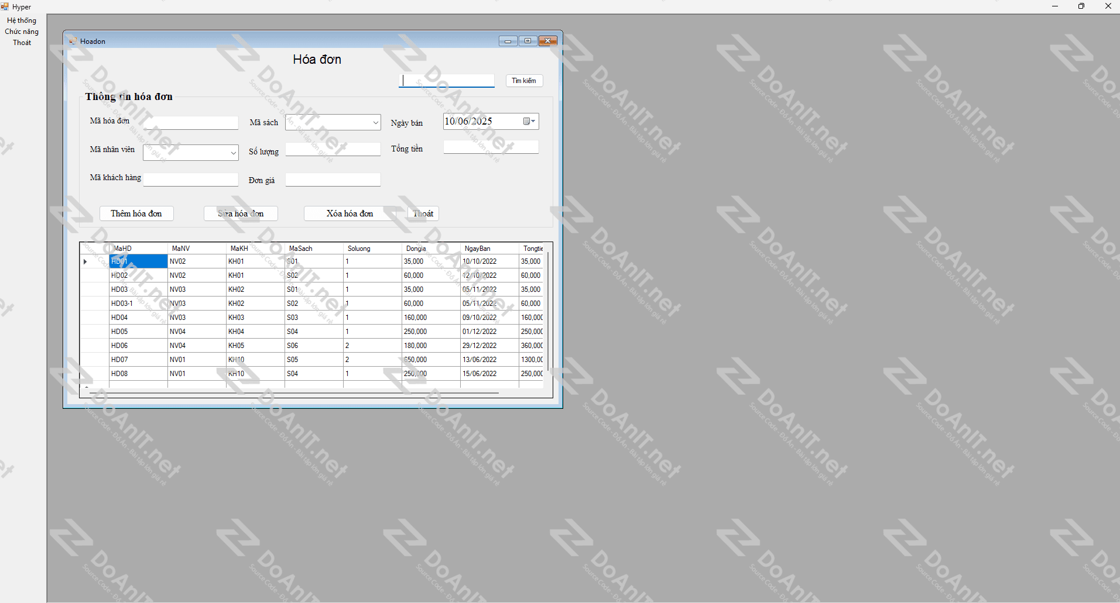Click the Xóa hóa đơn button
The image size is (1120, 603).
pyautogui.click(x=350, y=213)
